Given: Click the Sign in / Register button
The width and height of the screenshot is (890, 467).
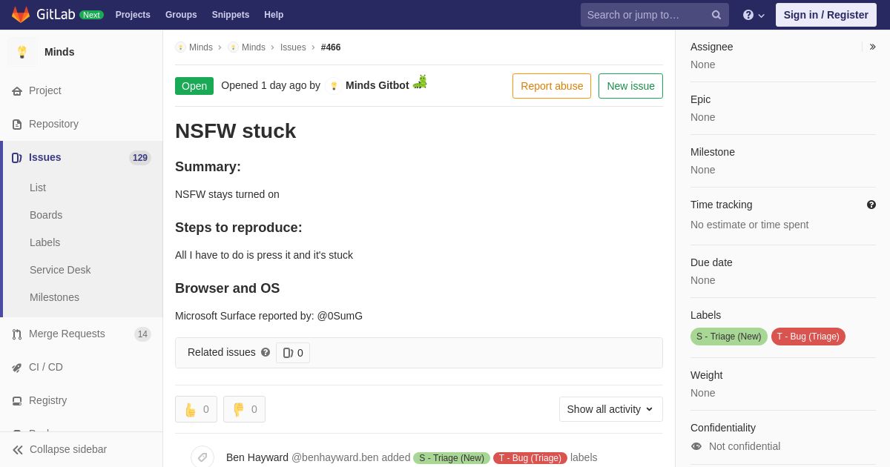Looking at the screenshot, I should pos(826,15).
